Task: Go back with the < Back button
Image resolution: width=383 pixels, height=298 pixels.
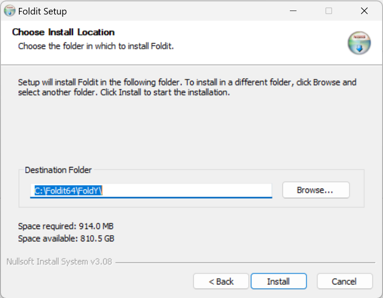Action: (x=221, y=281)
